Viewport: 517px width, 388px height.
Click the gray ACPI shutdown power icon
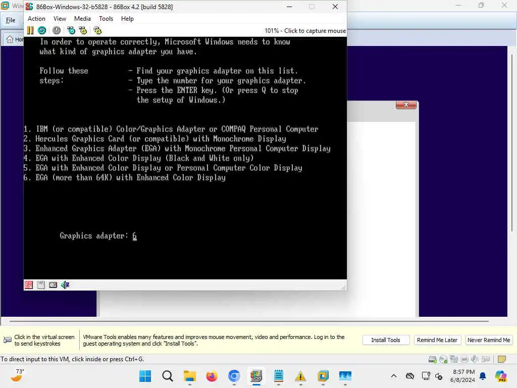point(57,31)
